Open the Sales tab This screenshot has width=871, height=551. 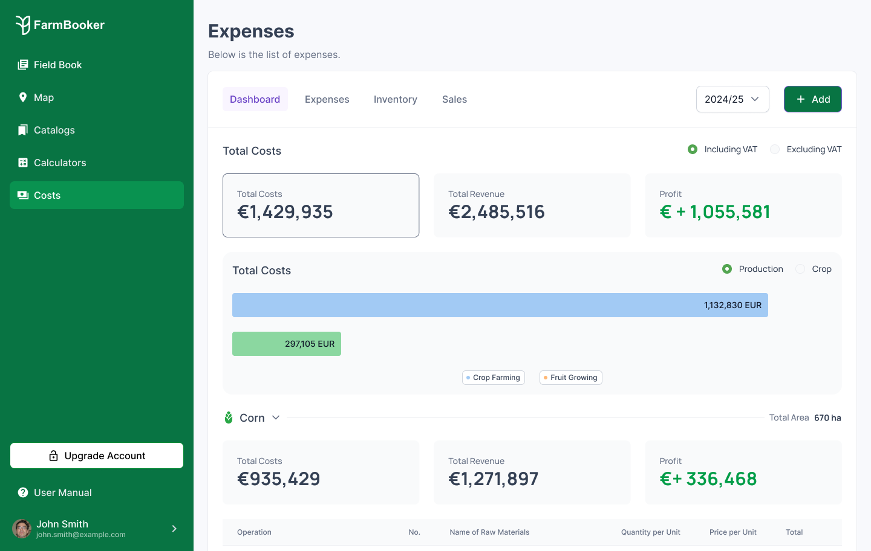454,99
